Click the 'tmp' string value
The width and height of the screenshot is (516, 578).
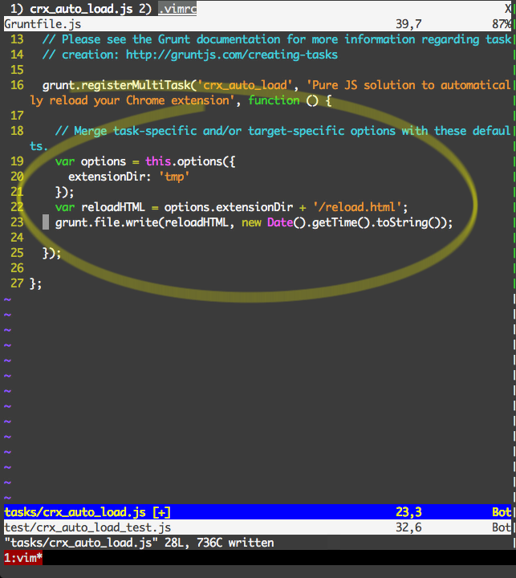coord(174,177)
